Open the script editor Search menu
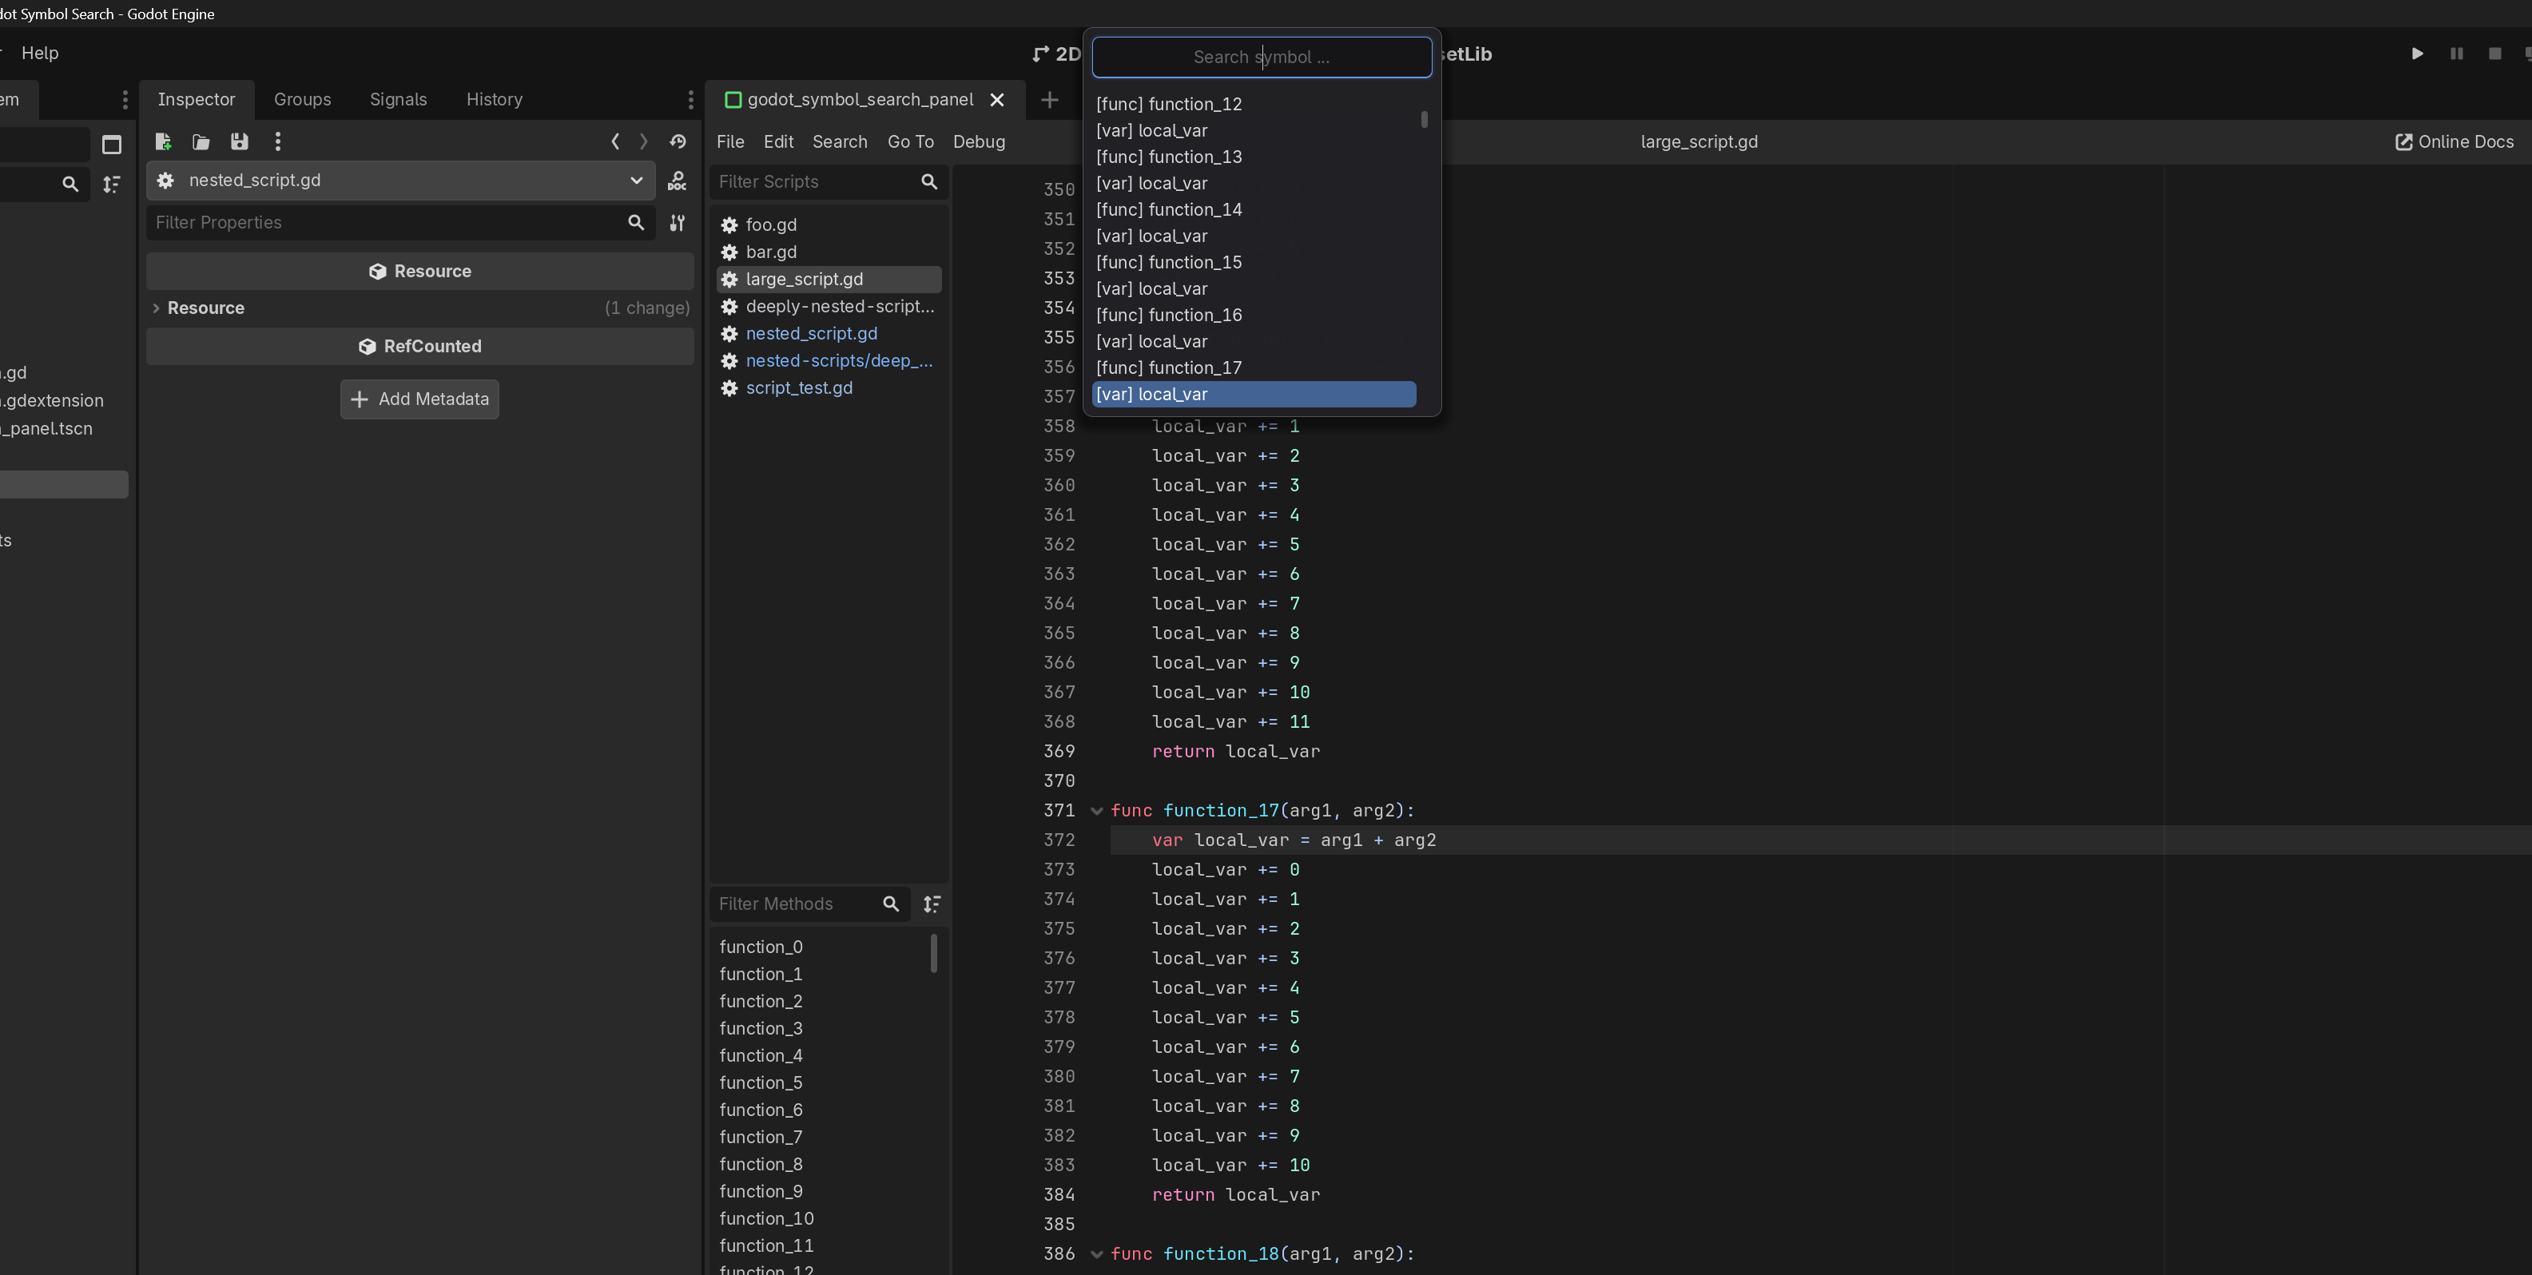This screenshot has height=1275, width=2532. coord(840,141)
